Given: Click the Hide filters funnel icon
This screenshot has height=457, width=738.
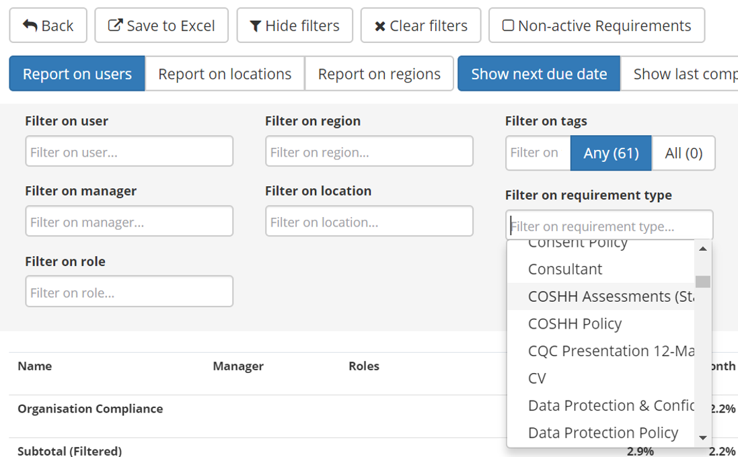Looking at the screenshot, I should point(256,26).
